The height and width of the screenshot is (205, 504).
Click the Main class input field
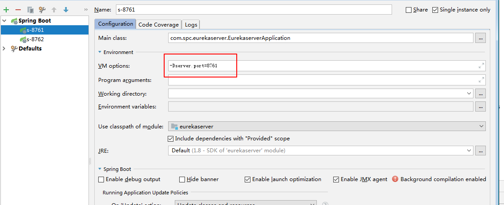click(321, 38)
